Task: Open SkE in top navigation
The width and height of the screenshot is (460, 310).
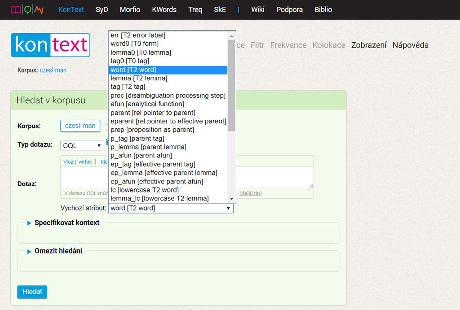Action: pyautogui.click(x=220, y=10)
